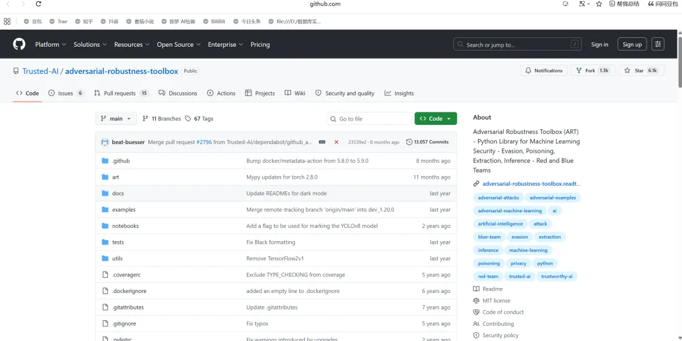The image size is (682, 341).
Task: Click the red failed status X icon
Action: coord(336,142)
